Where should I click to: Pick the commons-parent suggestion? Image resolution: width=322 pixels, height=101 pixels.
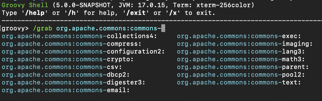click(x=243, y=67)
